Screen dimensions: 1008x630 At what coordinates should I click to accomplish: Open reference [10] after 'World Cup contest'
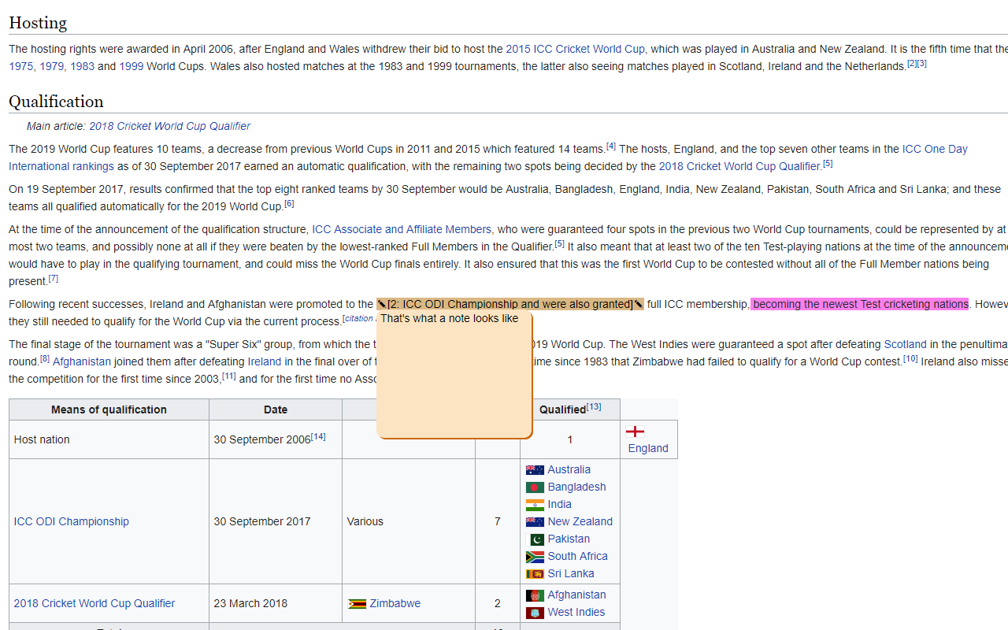[910, 359]
